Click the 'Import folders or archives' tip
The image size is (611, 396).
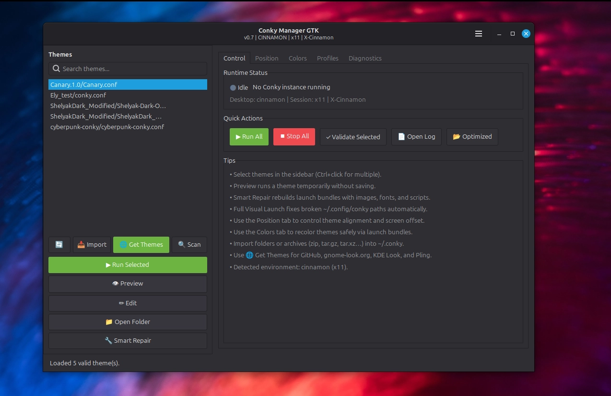(317, 243)
